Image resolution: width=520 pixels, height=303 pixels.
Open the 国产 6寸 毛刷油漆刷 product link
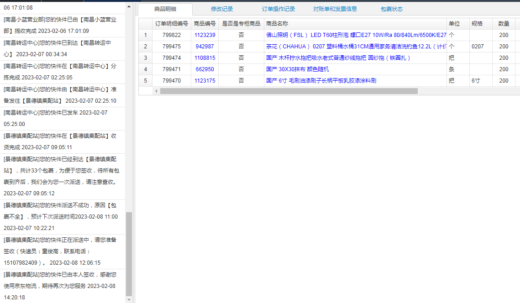321,81
